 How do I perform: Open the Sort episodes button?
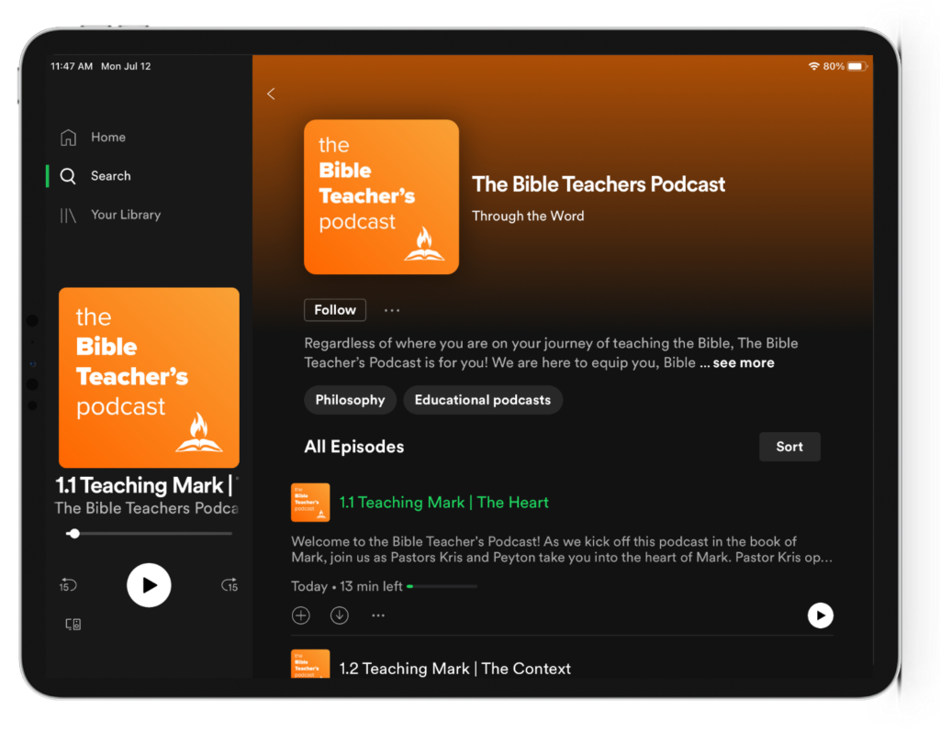[789, 447]
